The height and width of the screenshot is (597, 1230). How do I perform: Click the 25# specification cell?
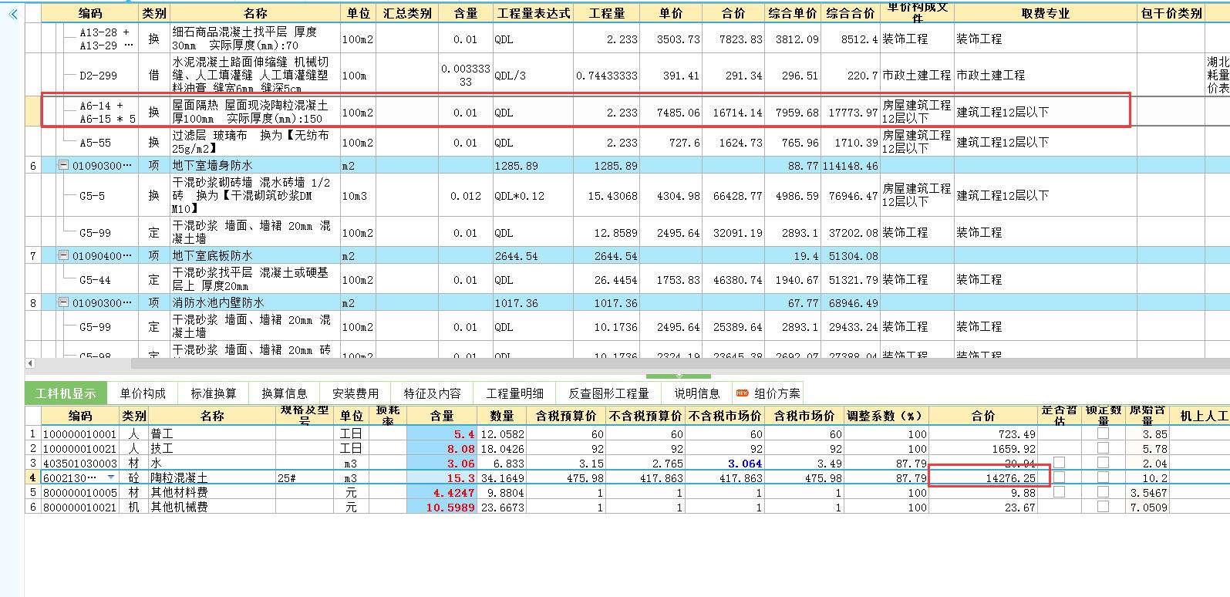click(305, 477)
